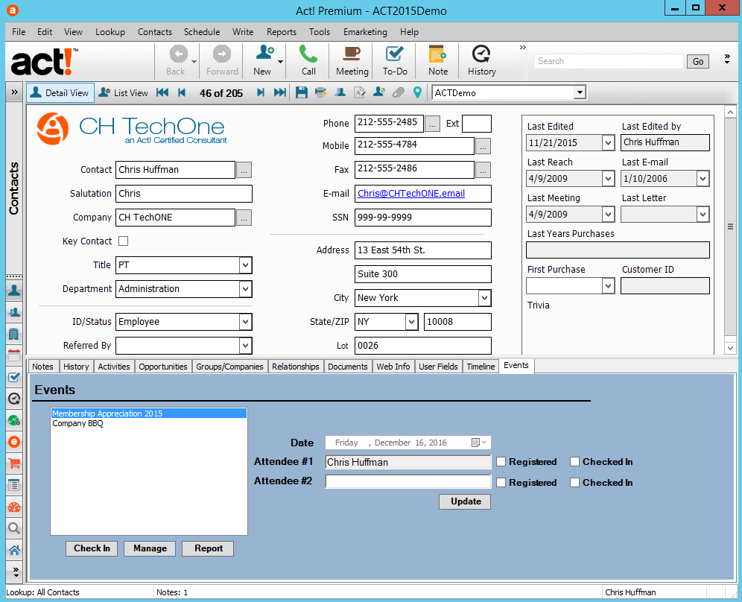Screen dimensions: 742x602
Task: Open the Chris@CHTechONE.email link
Action: [410, 194]
